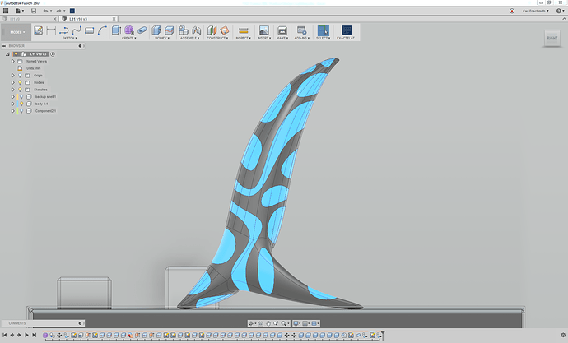Expand the Named Views folder
The width and height of the screenshot is (568, 343).
[13, 61]
